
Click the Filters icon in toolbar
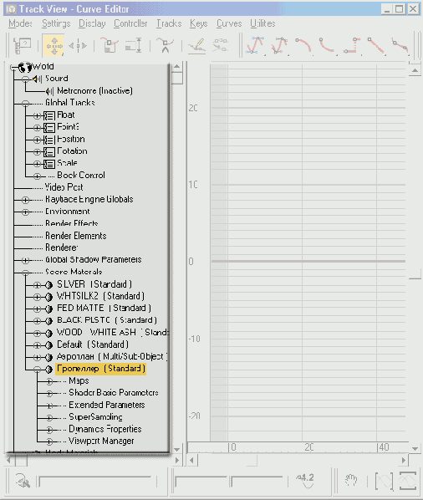click(22, 45)
